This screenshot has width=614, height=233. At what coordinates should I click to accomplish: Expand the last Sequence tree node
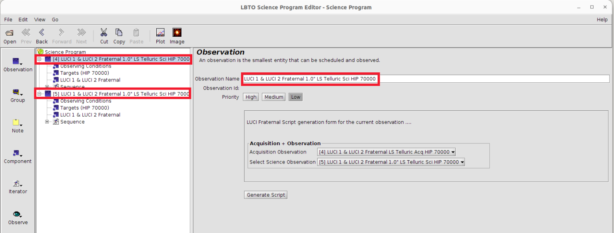click(47, 122)
